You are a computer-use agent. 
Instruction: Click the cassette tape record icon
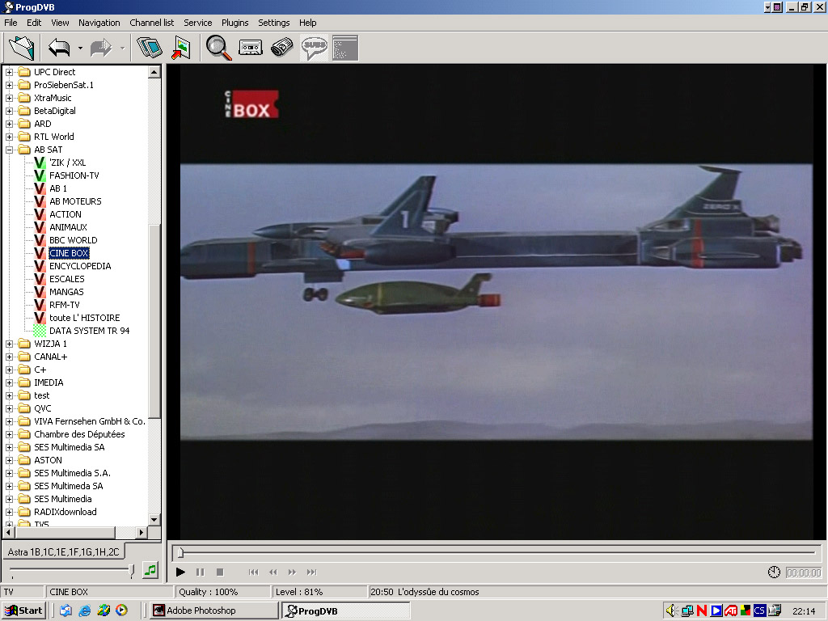[251, 48]
